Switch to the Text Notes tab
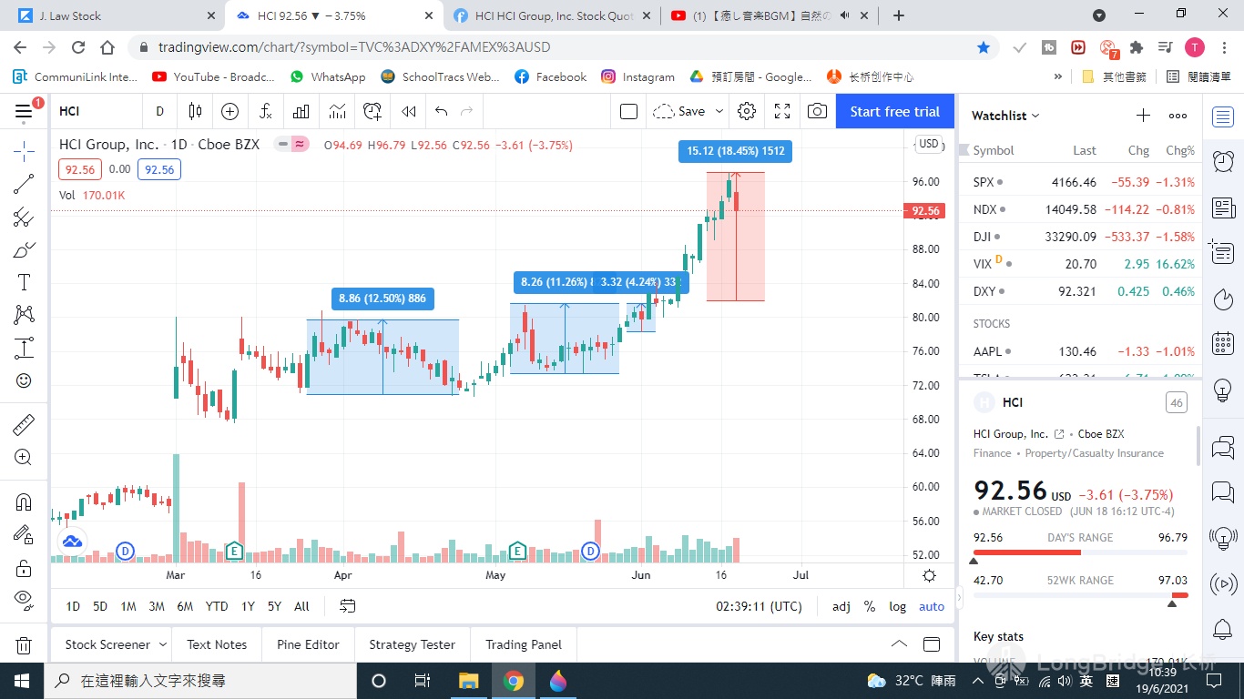 pyautogui.click(x=217, y=644)
